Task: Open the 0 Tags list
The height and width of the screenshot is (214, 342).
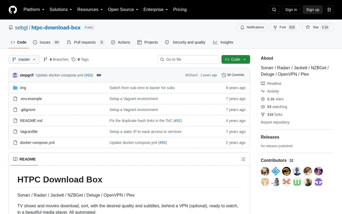Action: point(80,59)
